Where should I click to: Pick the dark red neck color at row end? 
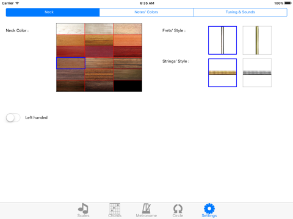point(128,52)
